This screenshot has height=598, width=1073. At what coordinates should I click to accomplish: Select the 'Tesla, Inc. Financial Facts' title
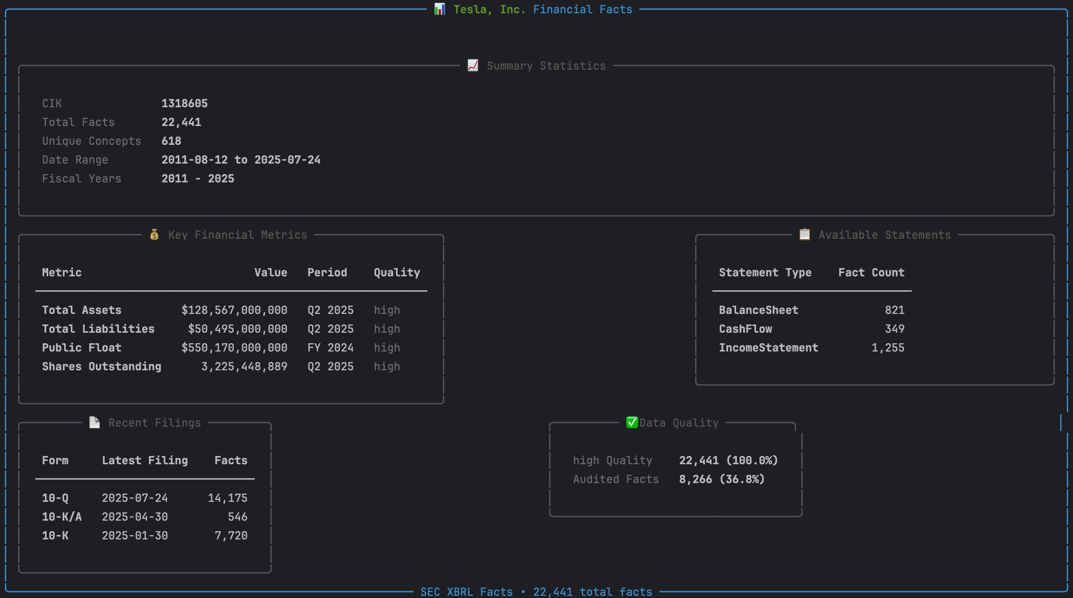coord(543,9)
